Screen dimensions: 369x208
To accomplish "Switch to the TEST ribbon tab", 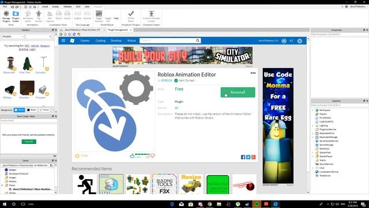I will pyautogui.click(x=78, y=7).
